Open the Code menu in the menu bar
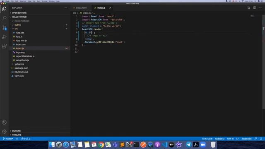 point(7,1)
